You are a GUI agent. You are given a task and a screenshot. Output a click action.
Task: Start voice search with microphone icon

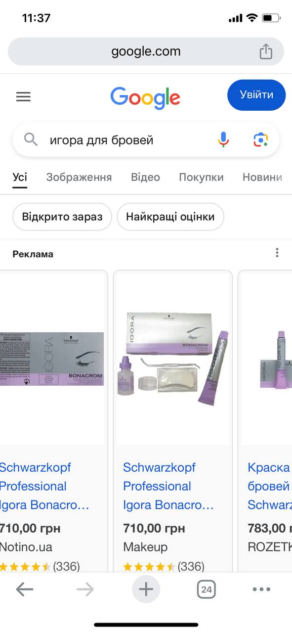(223, 140)
